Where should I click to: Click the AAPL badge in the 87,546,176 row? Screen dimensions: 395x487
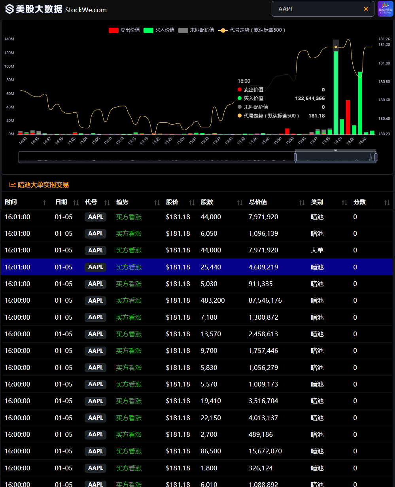(x=96, y=301)
